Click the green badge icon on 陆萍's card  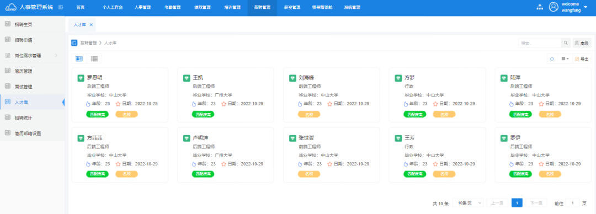[504, 78]
